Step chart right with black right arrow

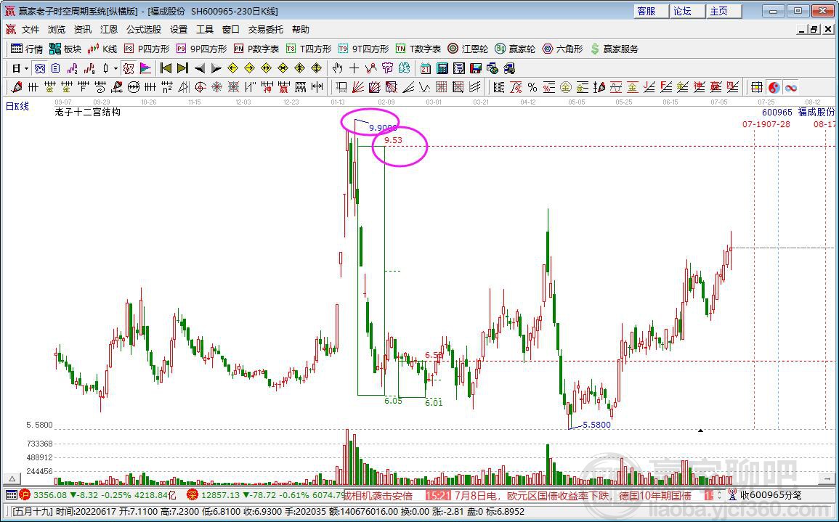pos(216,68)
